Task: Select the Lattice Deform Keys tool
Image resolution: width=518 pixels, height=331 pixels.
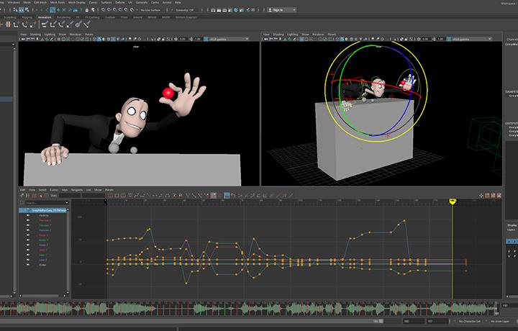Action: point(33,196)
